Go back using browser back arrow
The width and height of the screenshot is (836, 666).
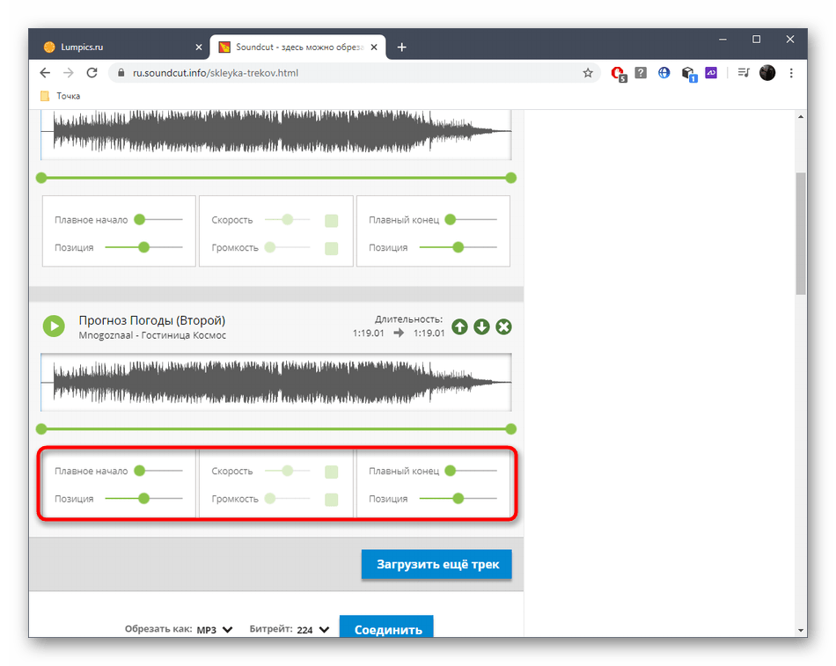pos(45,73)
